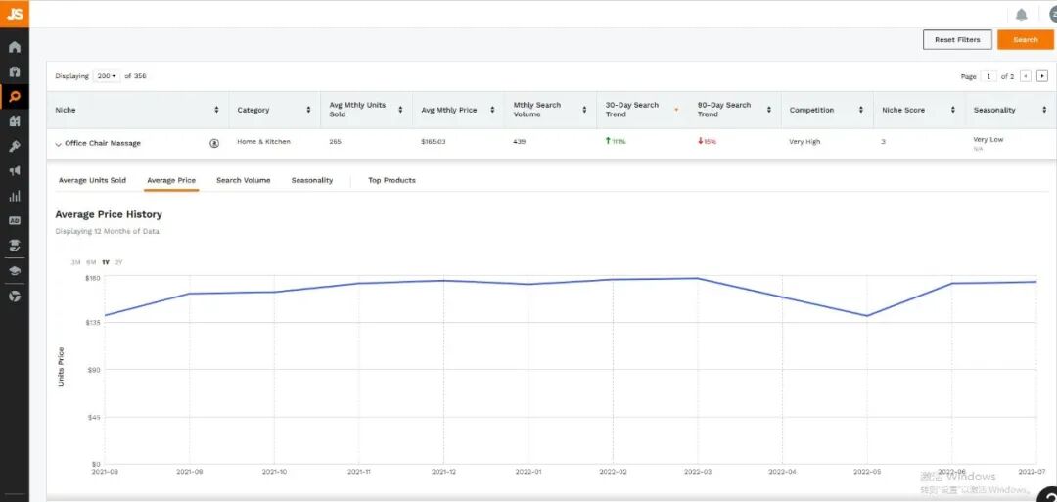
Task: Go to the home dashboard sidebar icon
Action: (x=15, y=47)
